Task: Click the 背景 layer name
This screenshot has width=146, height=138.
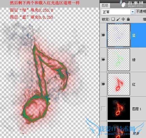Action: pos(136,133)
